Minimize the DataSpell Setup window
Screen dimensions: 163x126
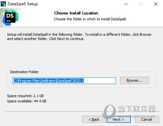pyautogui.click(x=126, y=4)
